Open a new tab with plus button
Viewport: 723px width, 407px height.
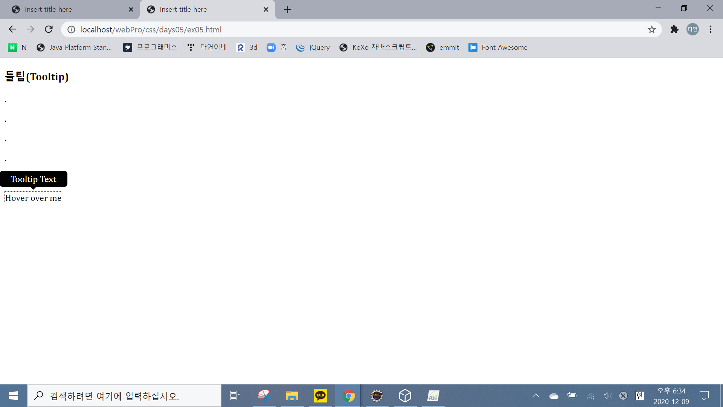[287, 9]
